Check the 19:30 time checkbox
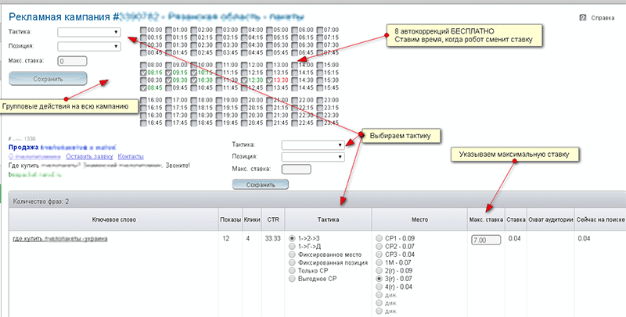Image resolution: width=626 pixels, height=317 pixels. click(x=219, y=116)
